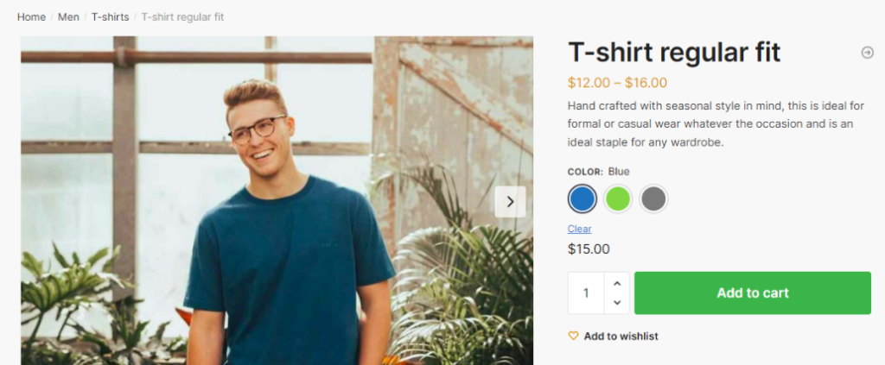Click the T-shirt regular fit product title
Image resolution: width=885 pixels, height=365 pixels.
(x=674, y=53)
